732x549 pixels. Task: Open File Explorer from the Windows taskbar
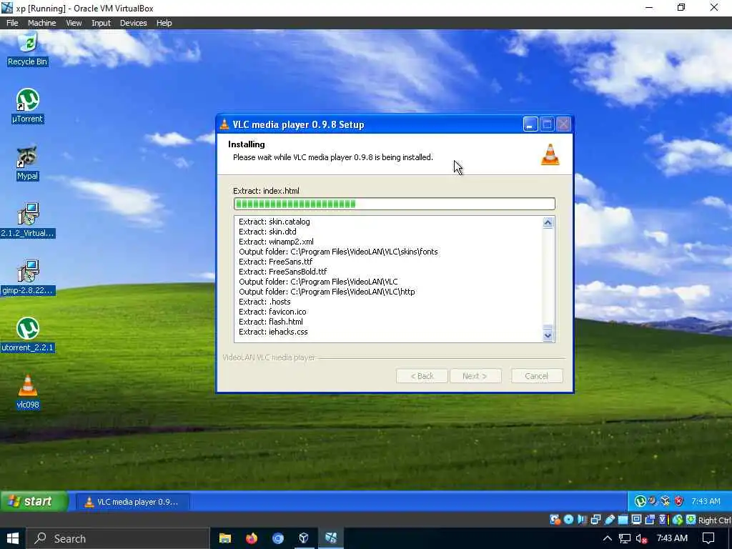225,538
